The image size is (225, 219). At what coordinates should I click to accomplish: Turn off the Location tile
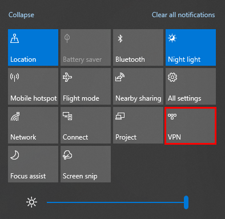(33, 47)
